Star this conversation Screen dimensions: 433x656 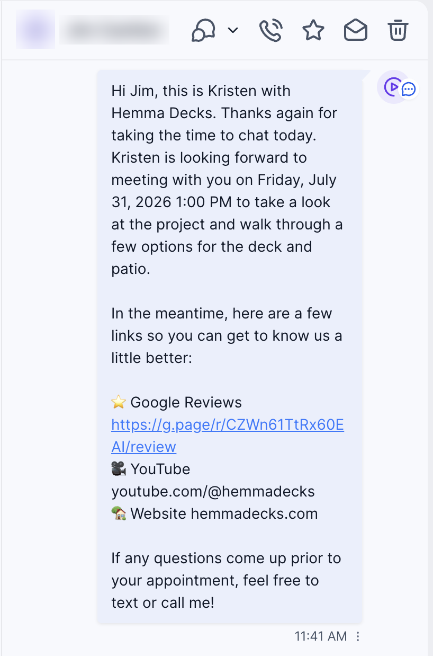[x=313, y=30]
